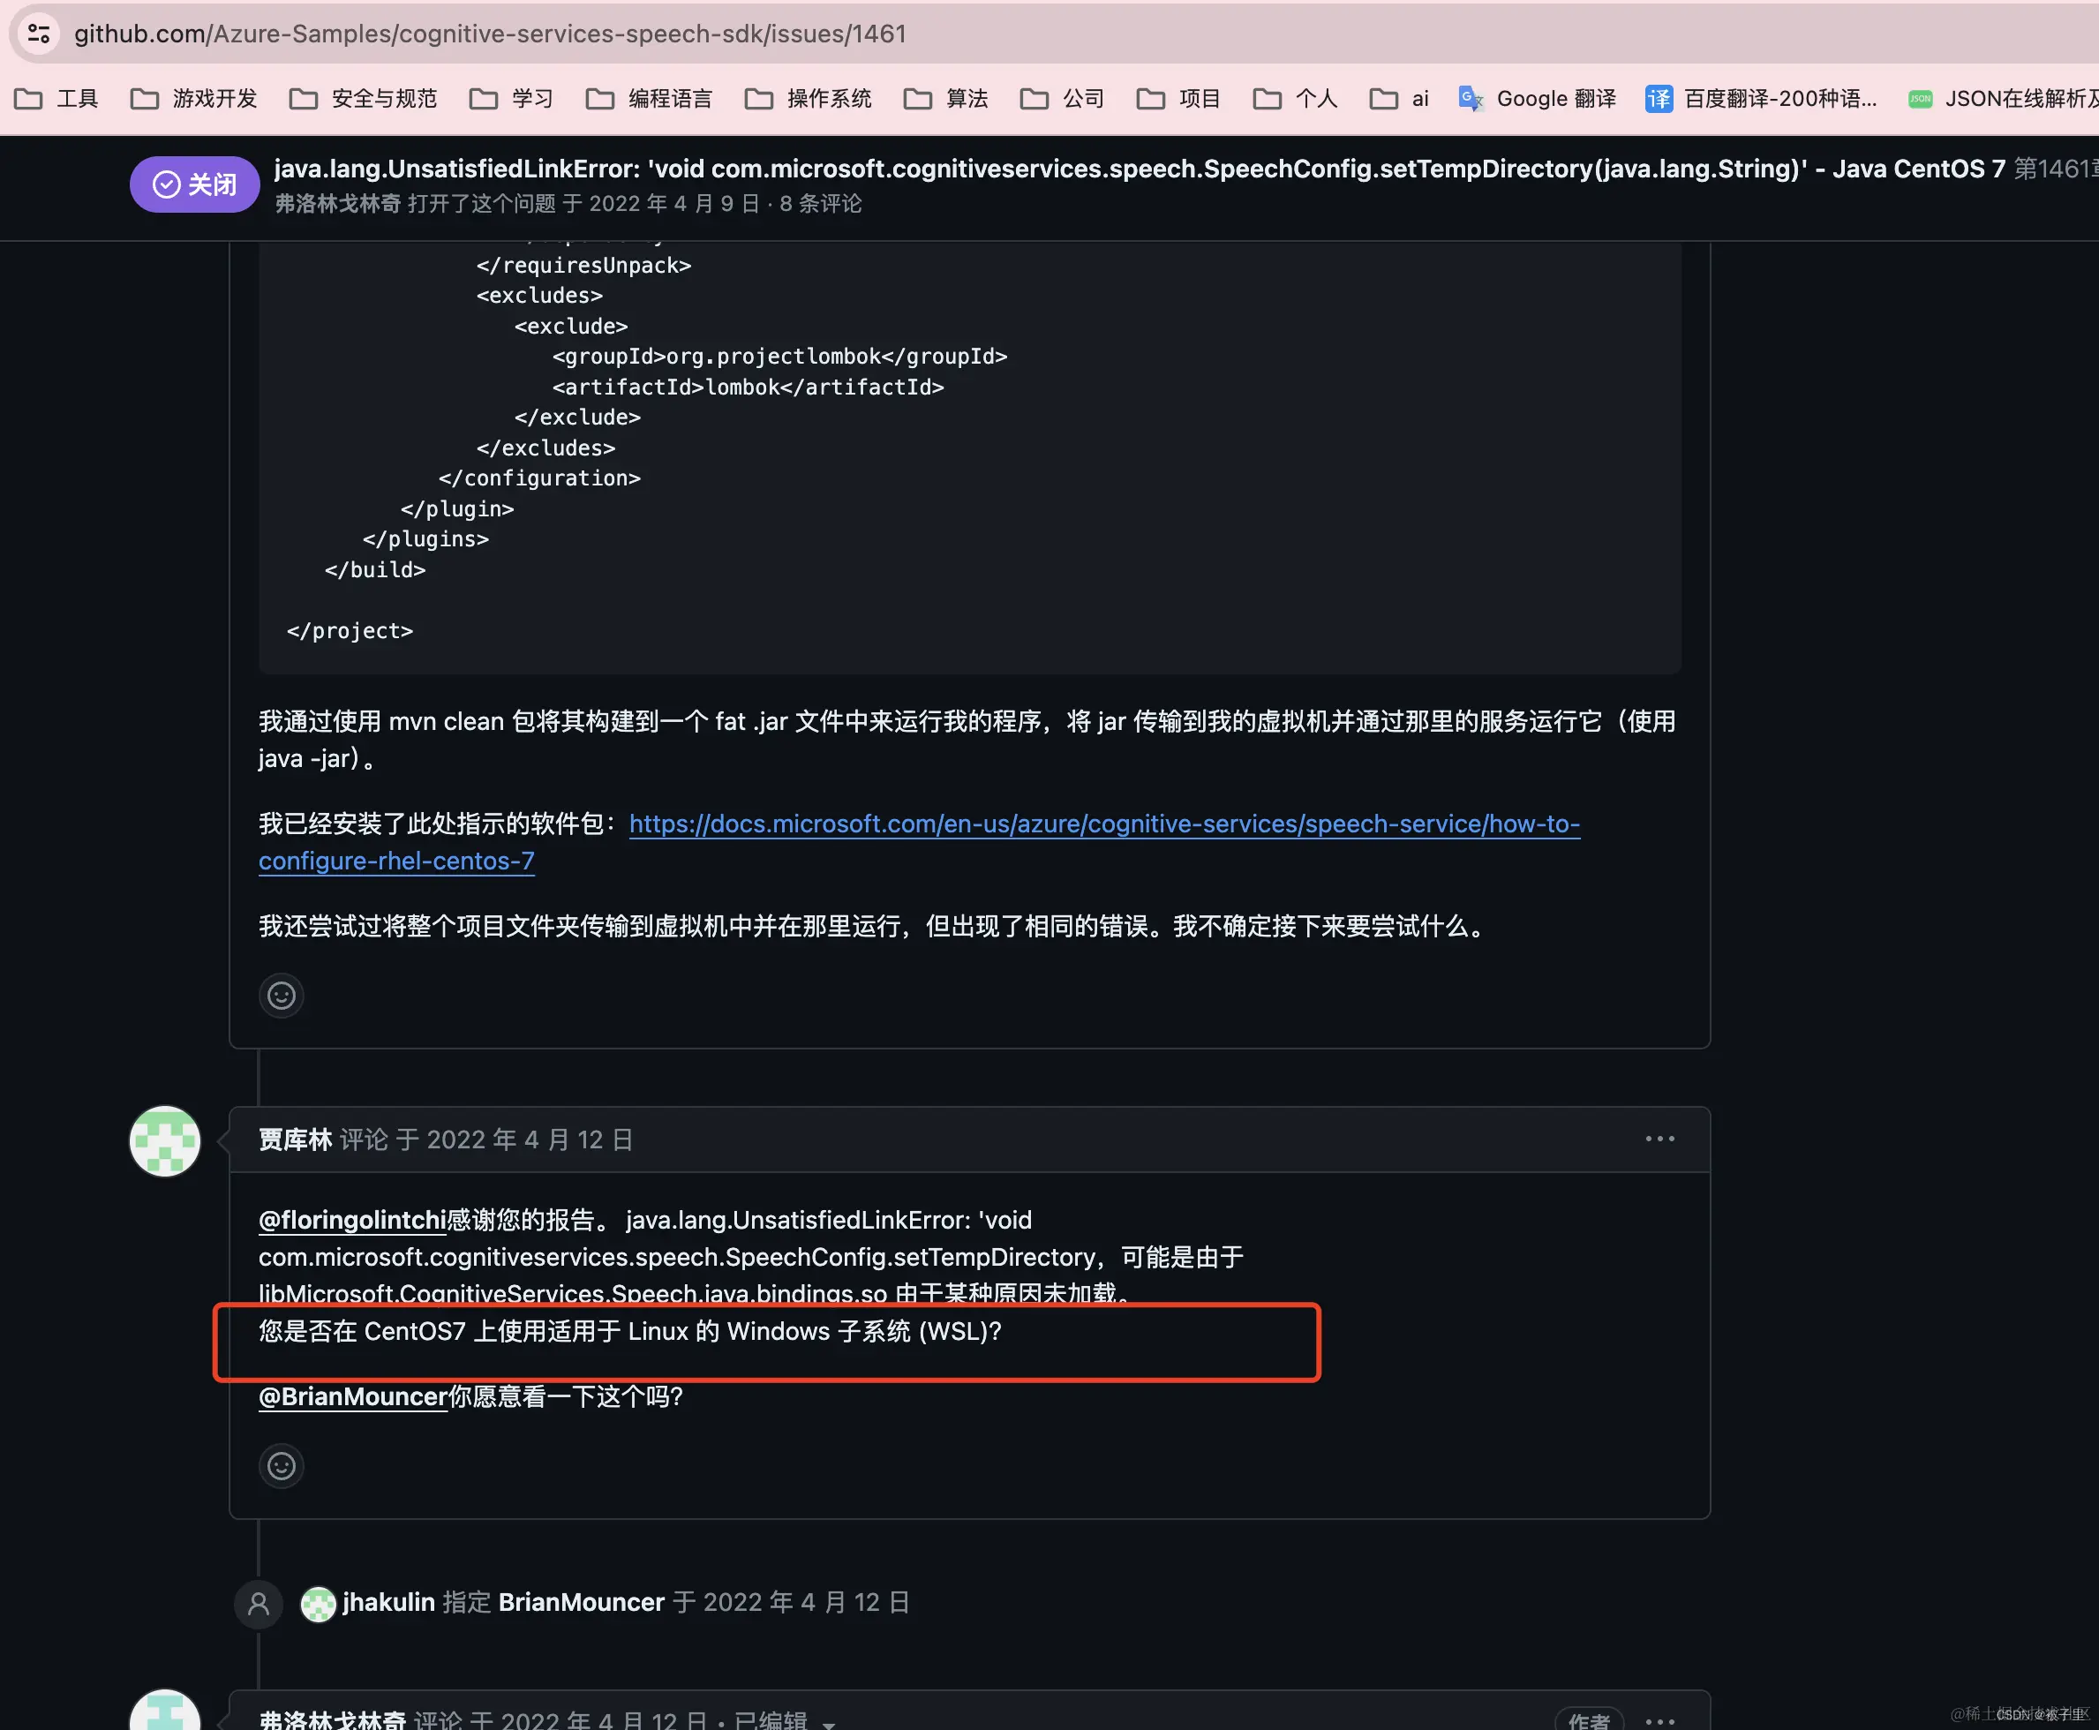Add a smiley reaction to the first comment
The image size is (2099, 1730).
tap(281, 995)
